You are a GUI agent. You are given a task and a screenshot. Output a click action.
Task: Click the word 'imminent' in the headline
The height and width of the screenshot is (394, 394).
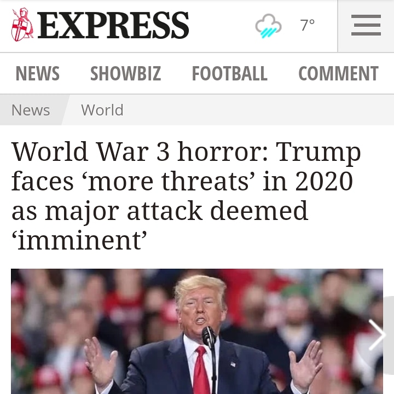coord(79,240)
